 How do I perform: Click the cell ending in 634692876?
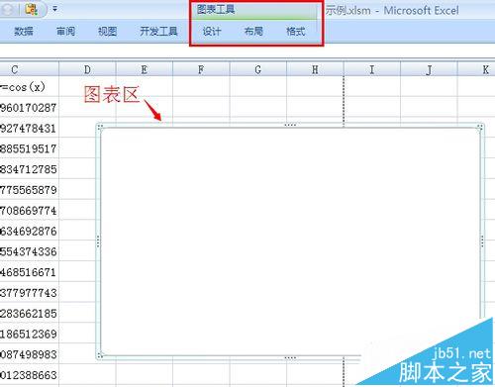tap(30, 231)
